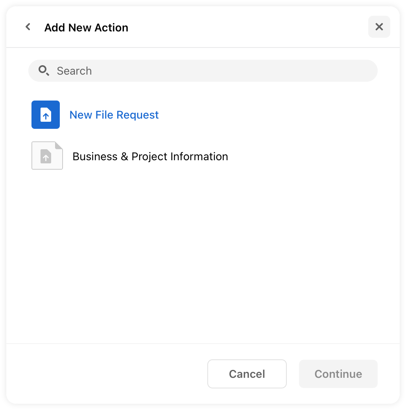
Task: Select the Business & Project Information file icon
Action: (x=47, y=156)
